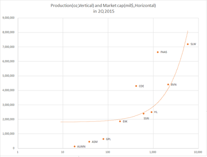Click the 7,000,000 vertical axis label

tap(9, 47)
